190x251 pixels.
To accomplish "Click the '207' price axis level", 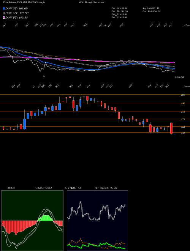I will 183,95.
